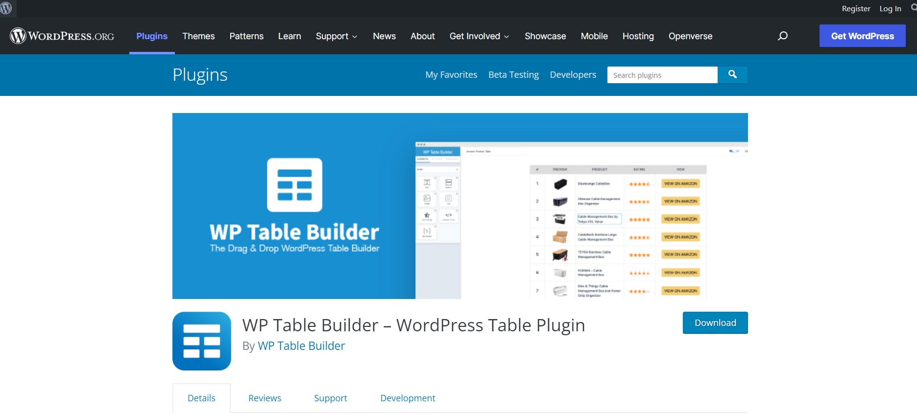The image size is (917, 414).
Task: Expand the Support dropdown menu
Action: pos(336,36)
